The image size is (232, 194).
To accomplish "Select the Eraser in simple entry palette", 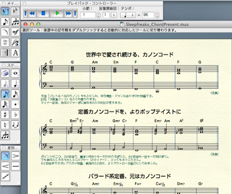I will (x=5, y=73).
